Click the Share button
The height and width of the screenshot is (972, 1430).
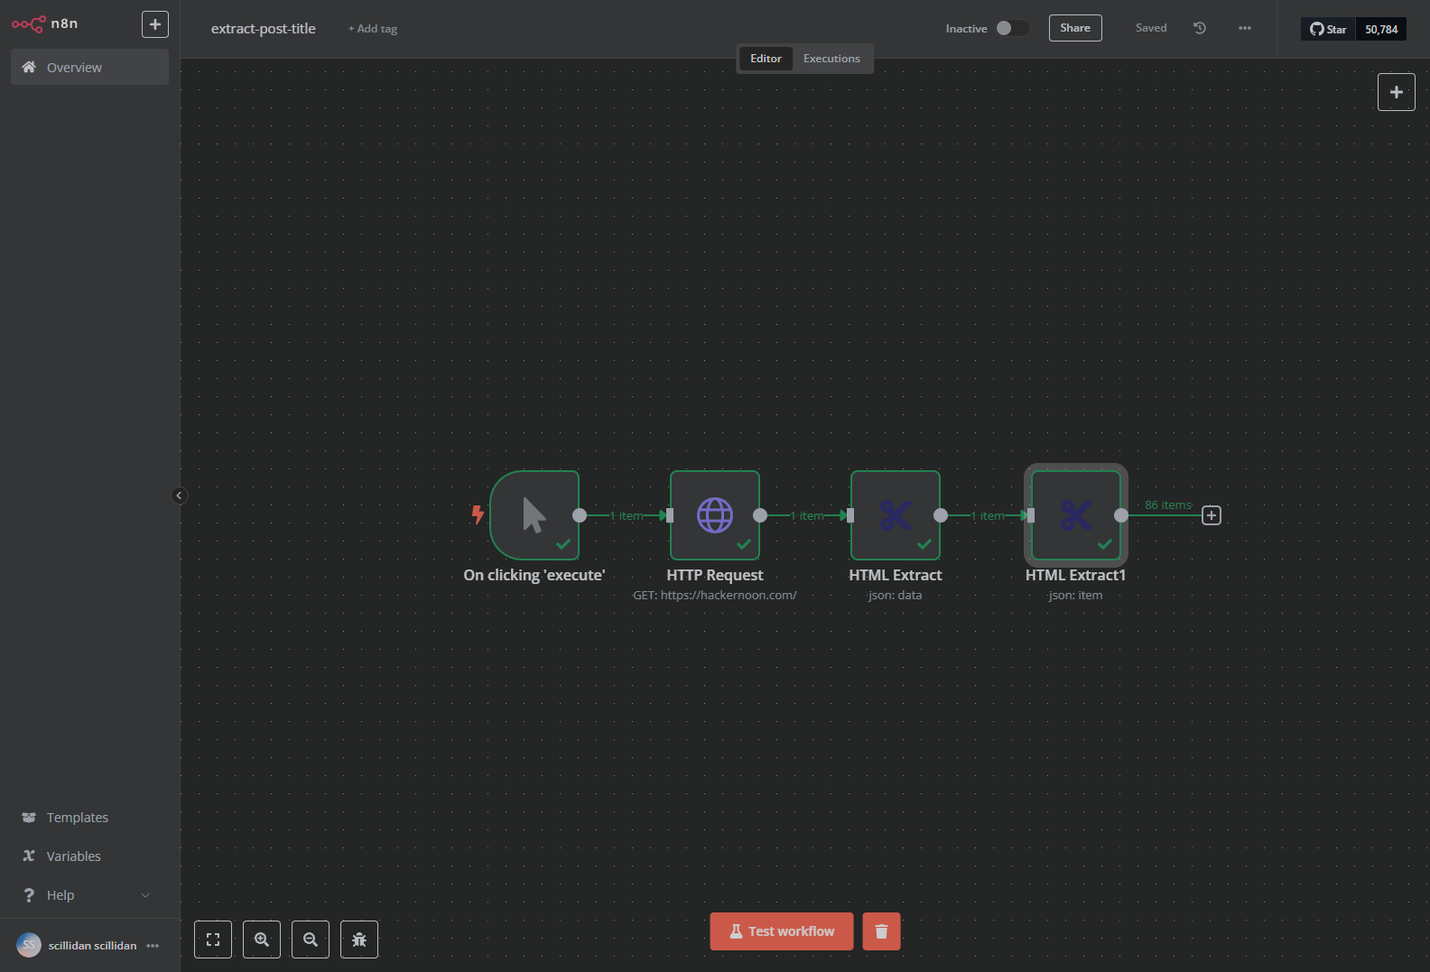coord(1075,28)
